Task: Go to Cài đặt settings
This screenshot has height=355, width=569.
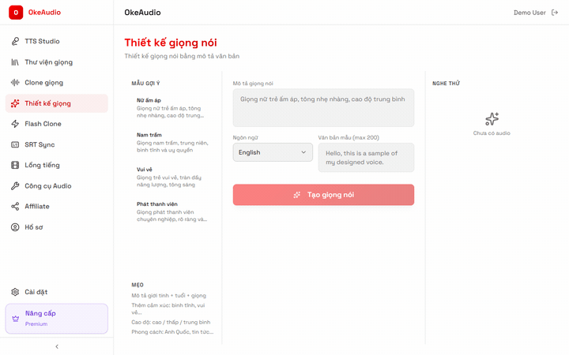Action: [x=36, y=292]
